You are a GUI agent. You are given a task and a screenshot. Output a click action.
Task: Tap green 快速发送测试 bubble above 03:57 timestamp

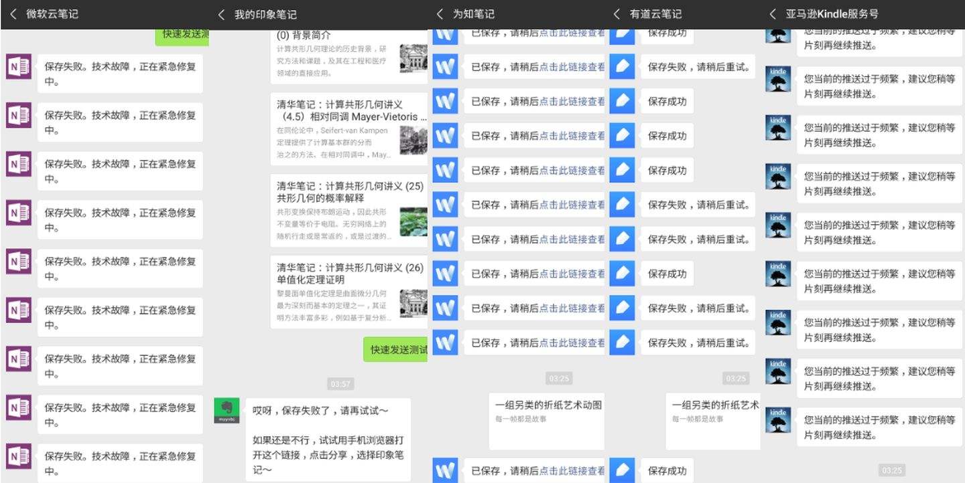[396, 349]
